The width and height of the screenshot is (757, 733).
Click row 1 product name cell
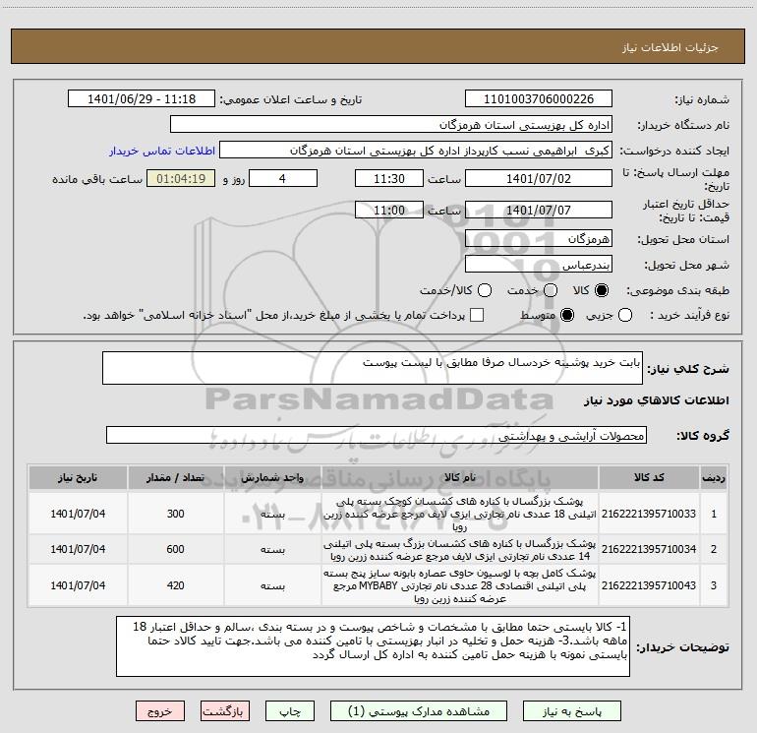[460, 514]
